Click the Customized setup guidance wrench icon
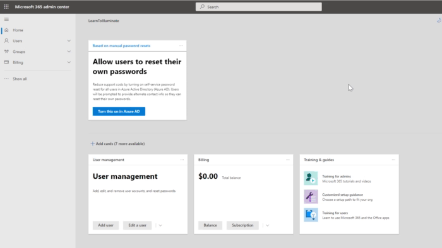Screen dimensions: 442x248 [x=311, y=196]
